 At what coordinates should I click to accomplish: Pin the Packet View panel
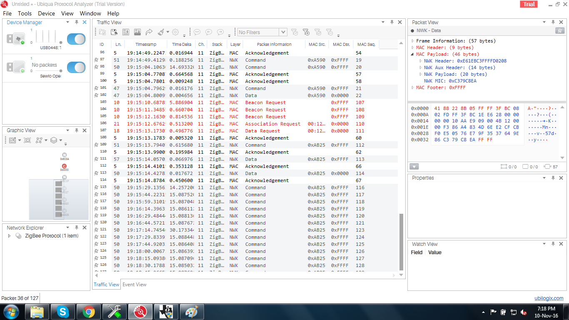coord(553,22)
